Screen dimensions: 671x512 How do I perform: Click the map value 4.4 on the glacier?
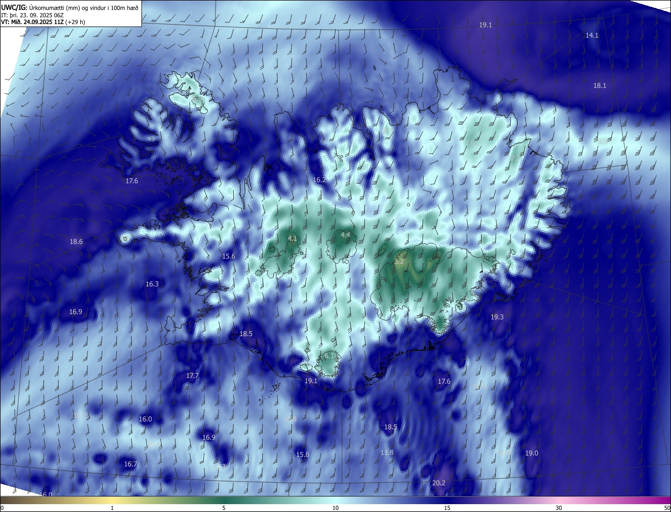[x=345, y=235]
